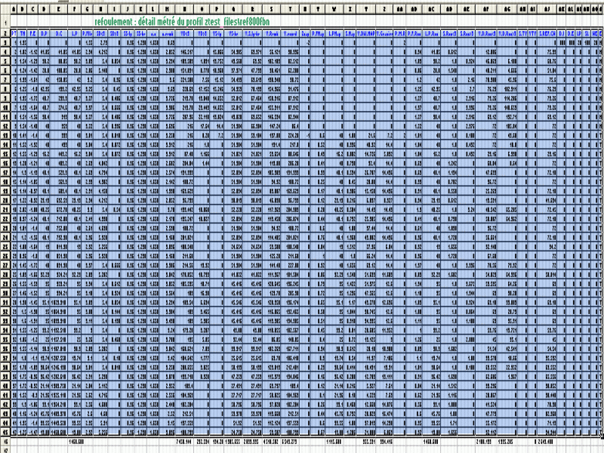Select row 46 totals row header
The width and height of the screenshot is (604, 453).
tap(5, 441)
